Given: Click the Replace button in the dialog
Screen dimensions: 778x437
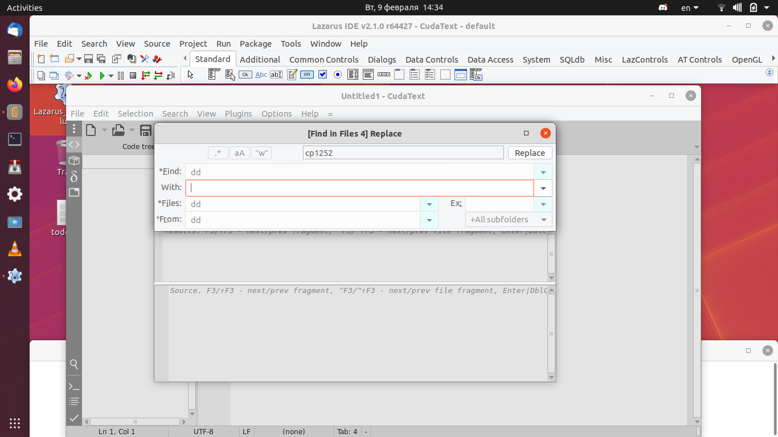Looking at the screenshot, I should tap(530, 152).
